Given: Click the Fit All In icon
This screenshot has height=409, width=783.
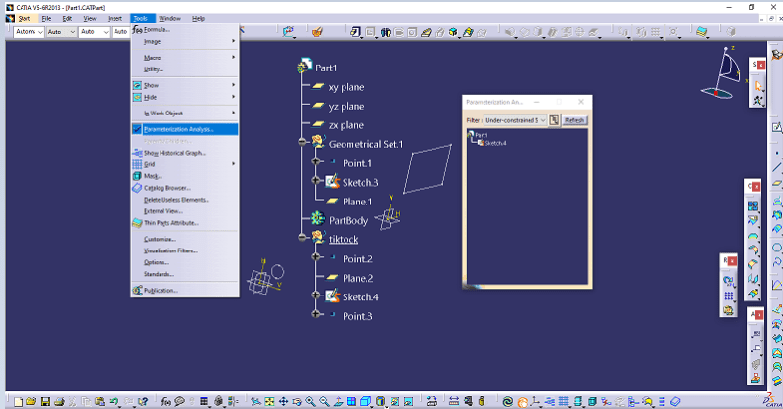Looking at the screenshot, I should coord(270,401).
